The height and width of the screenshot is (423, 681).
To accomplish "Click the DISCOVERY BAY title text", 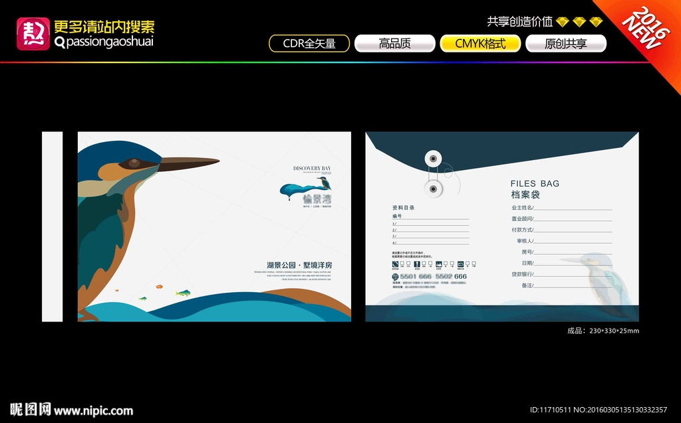I will 312,168.
